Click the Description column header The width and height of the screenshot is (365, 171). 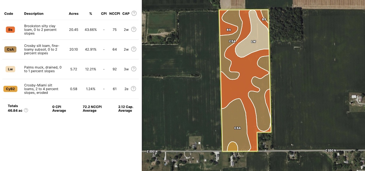(34, 14)
